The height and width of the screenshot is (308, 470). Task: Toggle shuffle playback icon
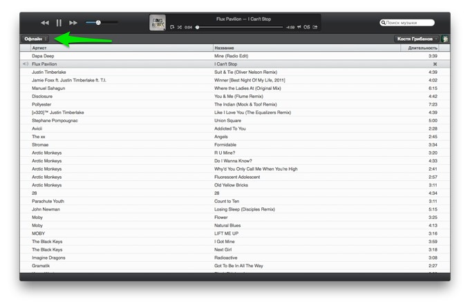179,27
